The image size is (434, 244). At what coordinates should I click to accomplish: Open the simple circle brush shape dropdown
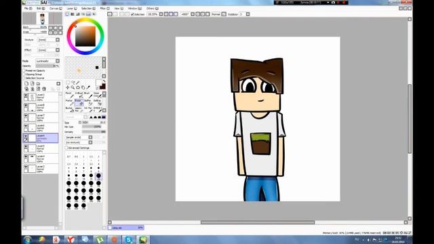pyautogui.click(x=79, y=137)
